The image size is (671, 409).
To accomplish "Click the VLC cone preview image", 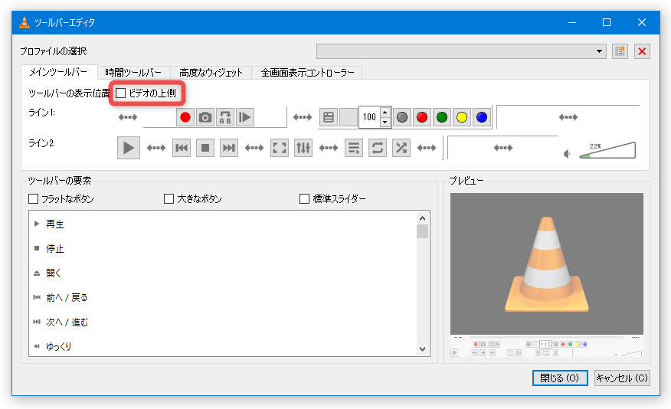I will (x=547, y=263).
